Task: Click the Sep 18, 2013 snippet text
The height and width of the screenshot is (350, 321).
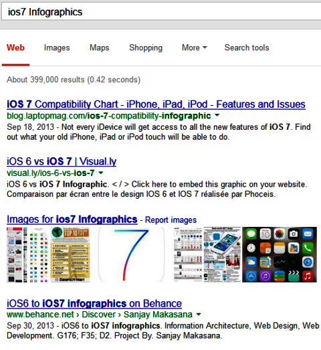Action: [x=158, y=132]
